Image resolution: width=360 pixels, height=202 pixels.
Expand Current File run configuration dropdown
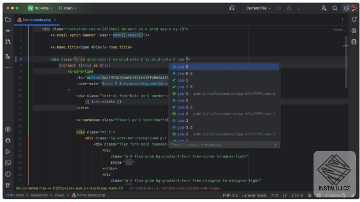258,8
